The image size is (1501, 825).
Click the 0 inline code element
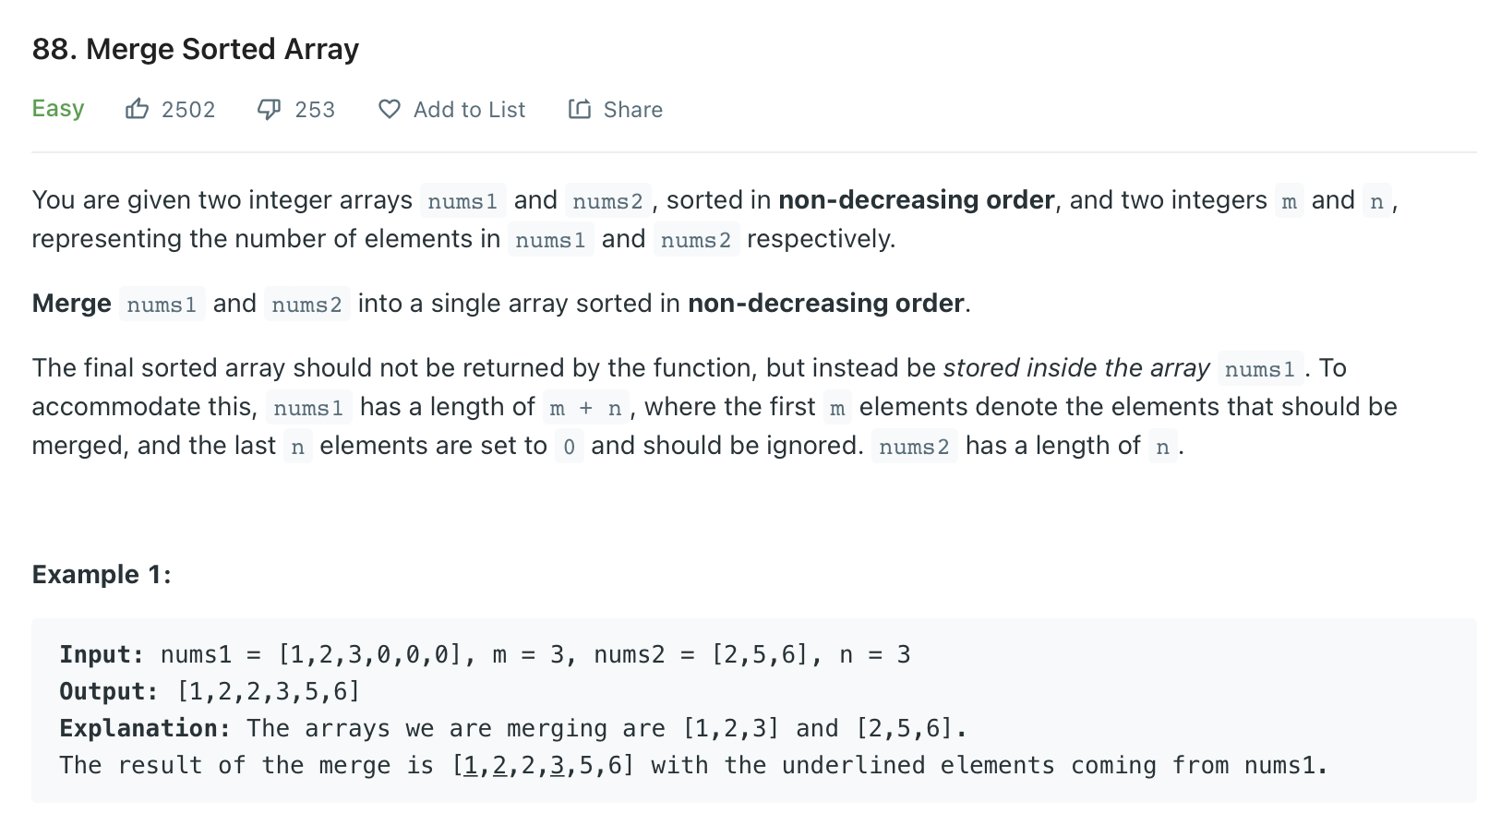(569, 446)
